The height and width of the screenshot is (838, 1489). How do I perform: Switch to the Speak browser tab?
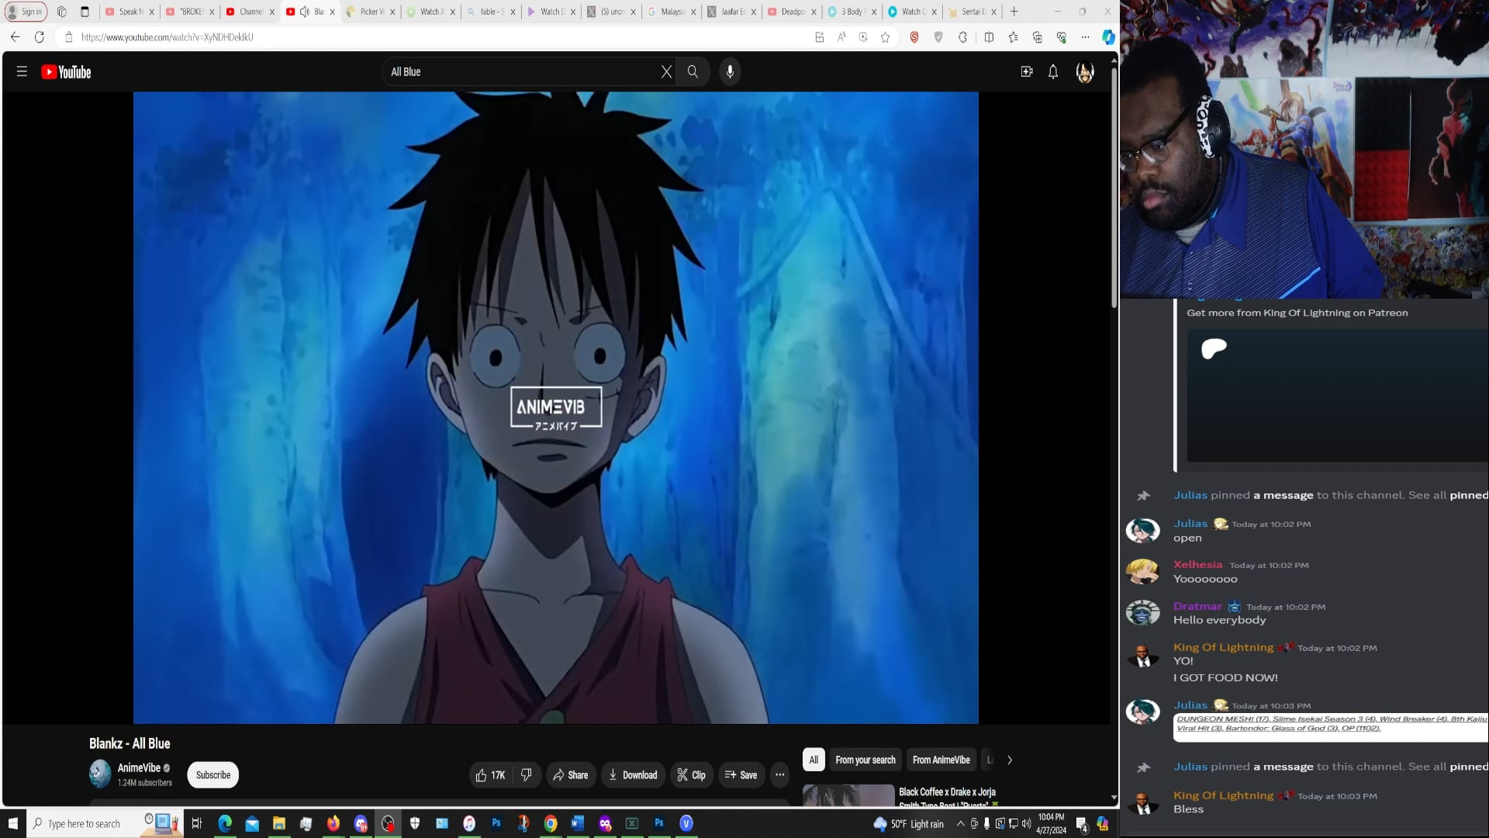[x=130, y=12]
